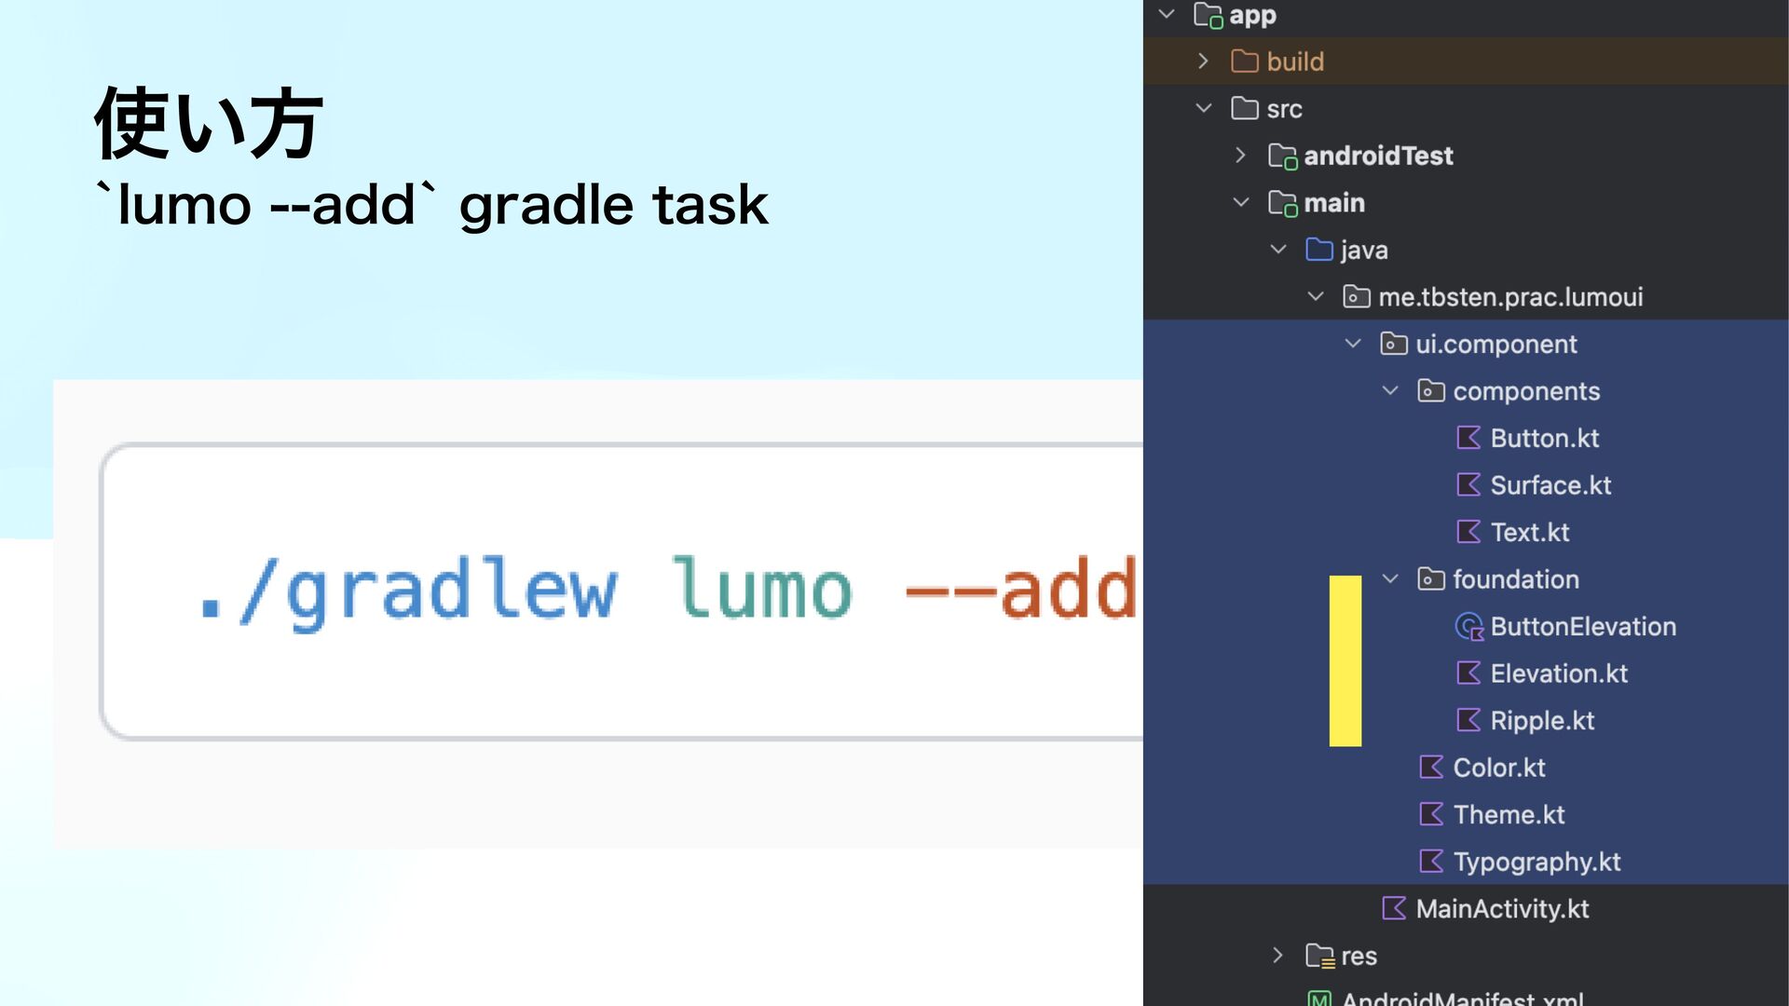Click the yellow highlight bar
This screenshot has height=1006, width=1789.
pyautogui.click(x=1345, y=660)
